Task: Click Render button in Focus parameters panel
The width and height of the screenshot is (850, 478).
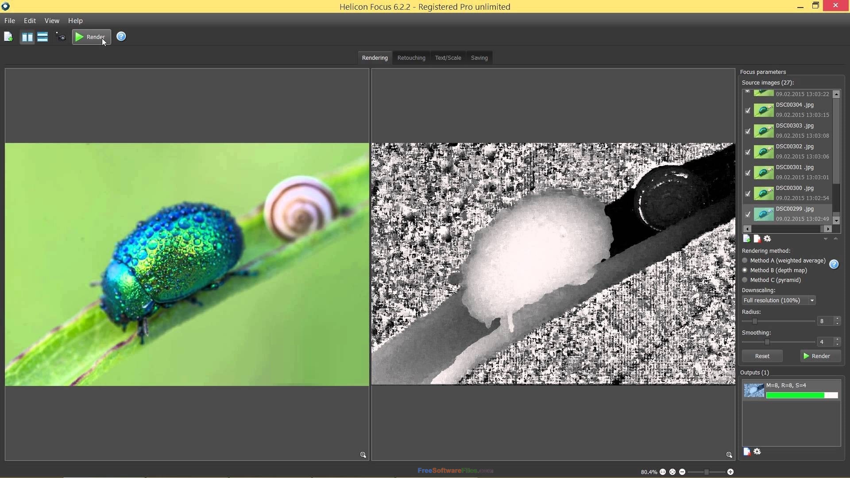Action: coord(820,356)
